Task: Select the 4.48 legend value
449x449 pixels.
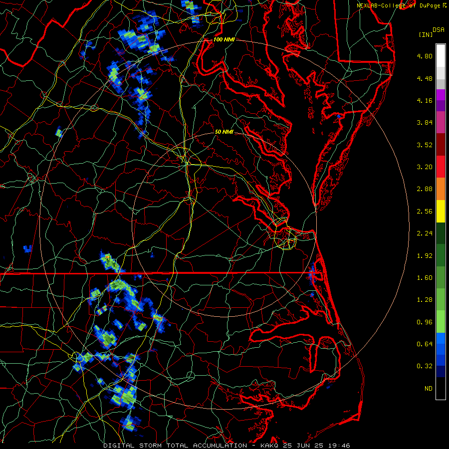Action: point(425,78)
